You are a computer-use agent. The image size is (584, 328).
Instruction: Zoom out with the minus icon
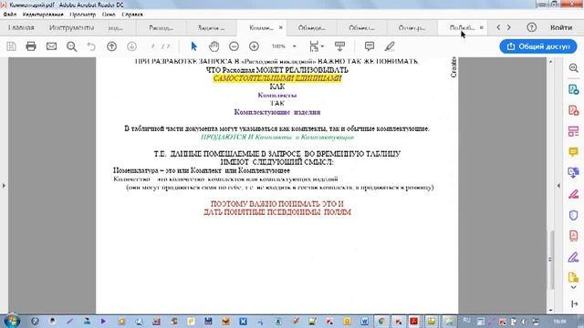[x=234, y=46]
